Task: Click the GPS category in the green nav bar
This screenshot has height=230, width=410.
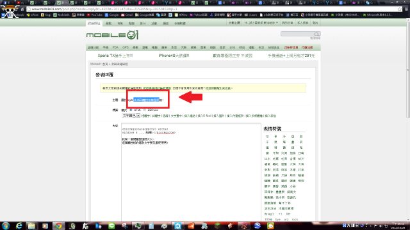Action: 126,47
